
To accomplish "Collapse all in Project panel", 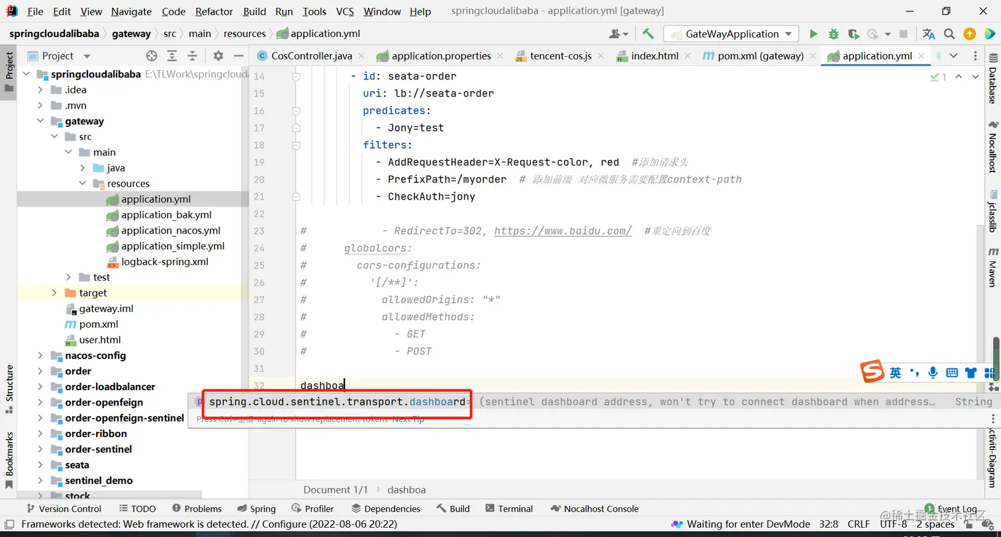I will tap(192, 56).
